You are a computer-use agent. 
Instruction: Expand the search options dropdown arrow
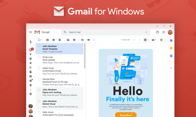[x=146, y=32]
